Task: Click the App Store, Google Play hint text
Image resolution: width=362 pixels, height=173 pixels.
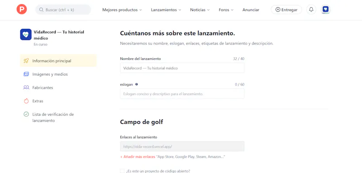Action: (191, 157)
